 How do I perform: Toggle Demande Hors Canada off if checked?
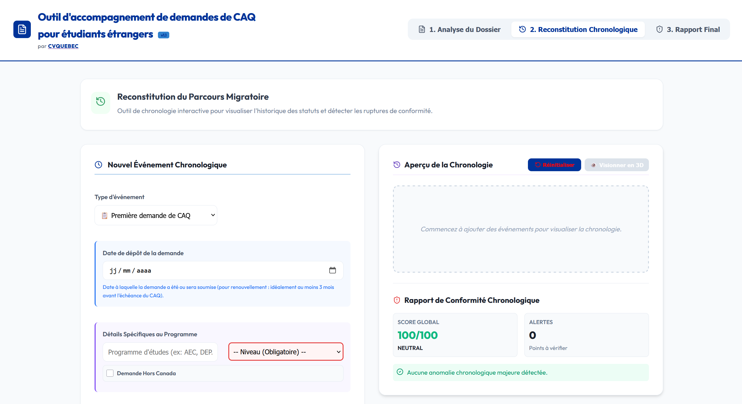(x=110, y=373)
